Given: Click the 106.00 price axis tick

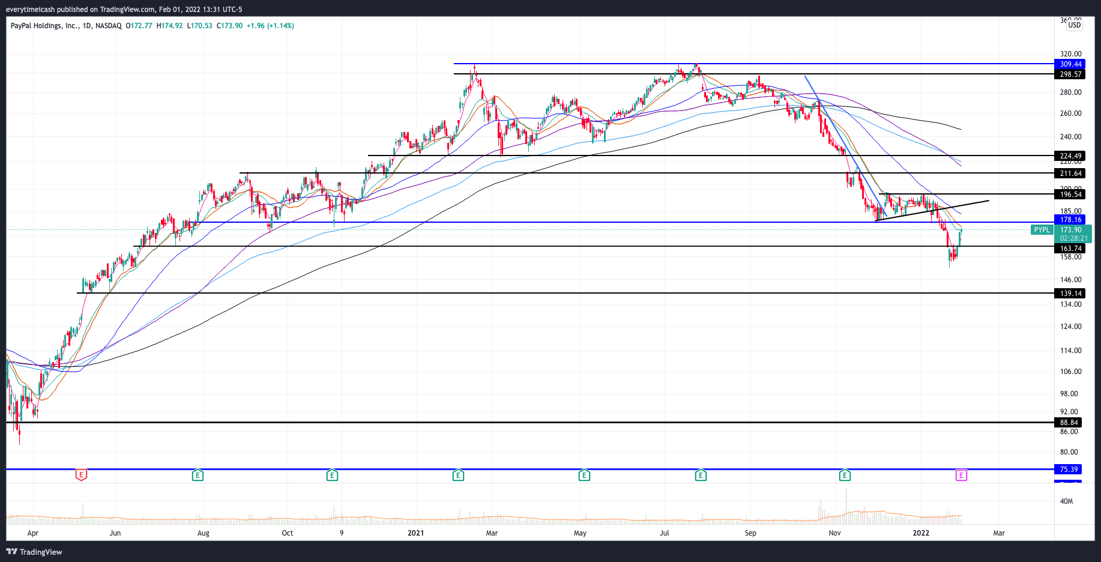Looking at the screenshot, I should 1071,372.
